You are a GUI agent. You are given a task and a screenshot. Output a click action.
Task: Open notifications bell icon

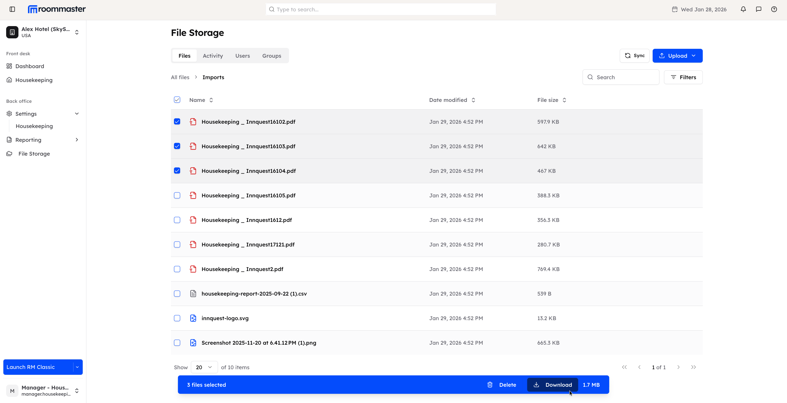[x=743, y=9]
